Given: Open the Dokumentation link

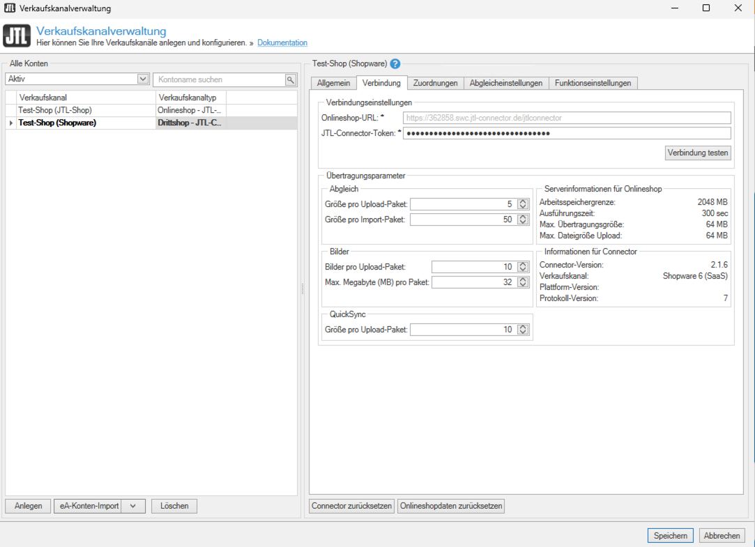Looking at the screenshot, I should 282,43.
